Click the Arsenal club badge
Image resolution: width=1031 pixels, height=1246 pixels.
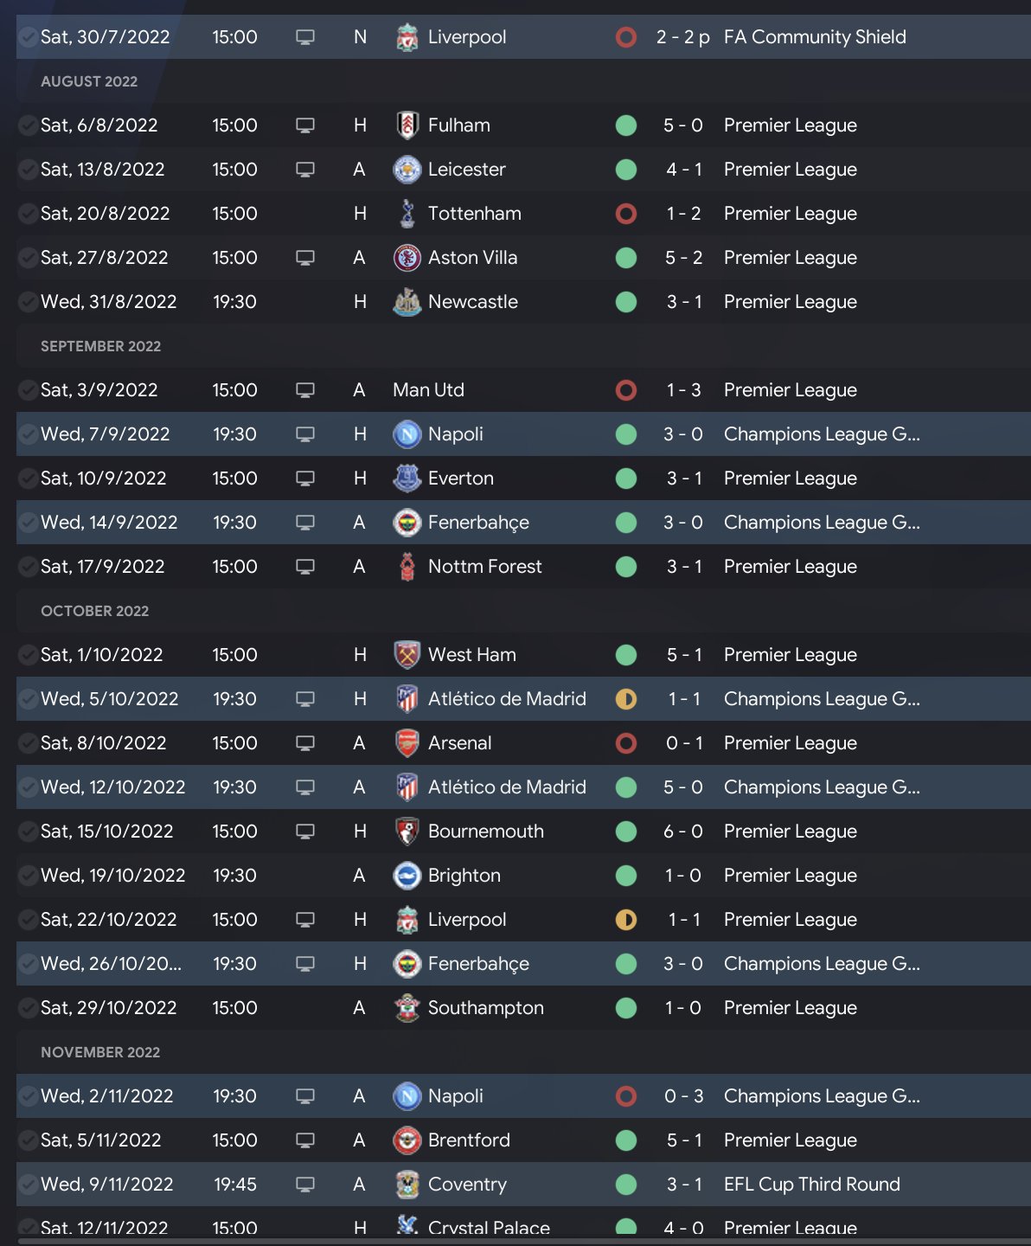[407, 743]
